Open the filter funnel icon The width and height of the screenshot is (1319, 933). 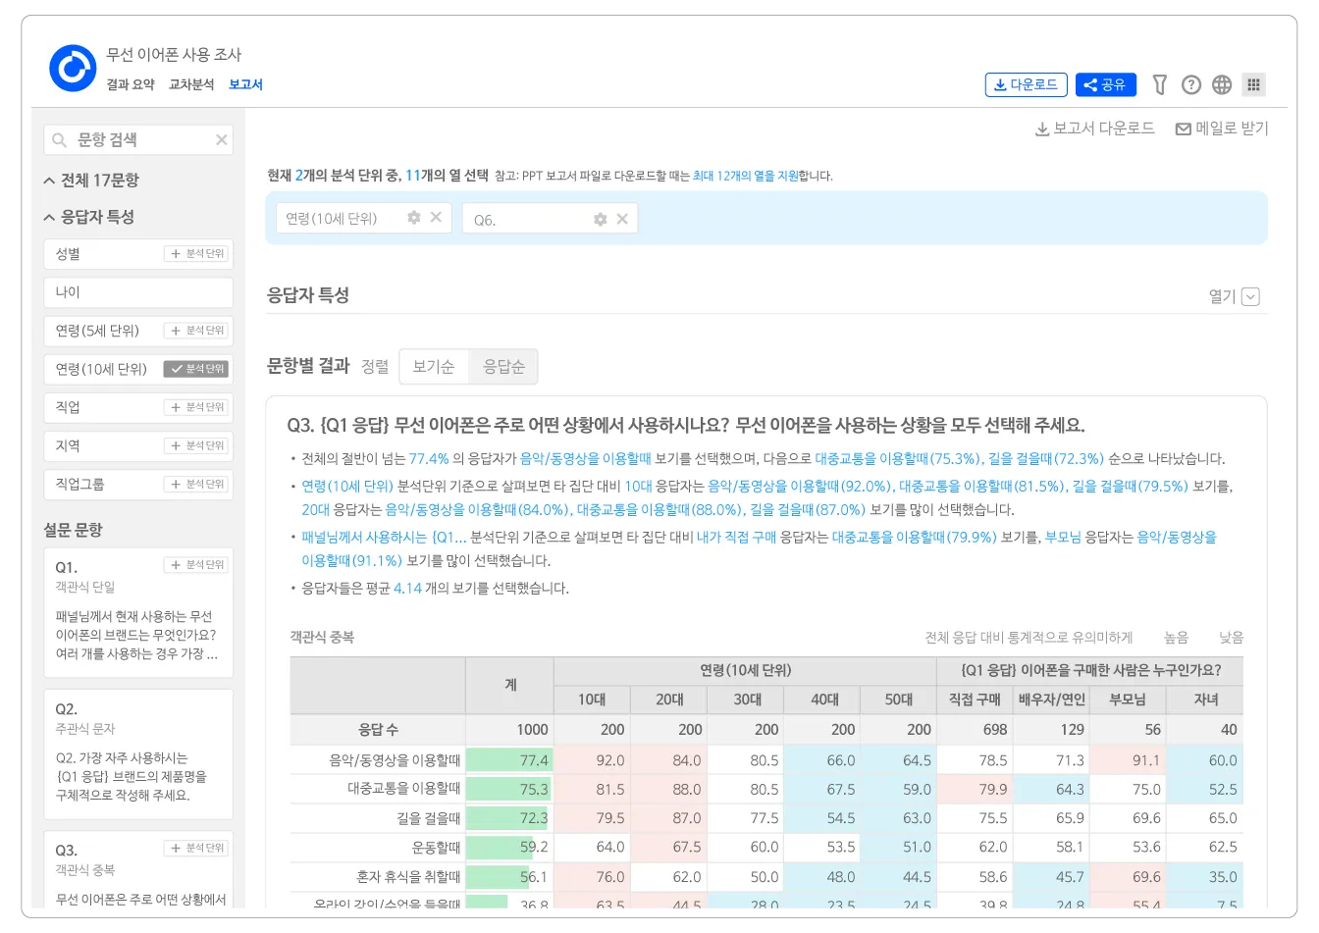coord(1159,84)
